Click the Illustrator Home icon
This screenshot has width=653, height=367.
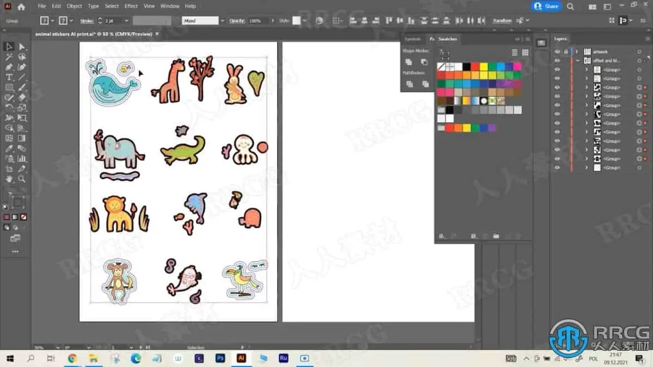[x=21, y=7]
